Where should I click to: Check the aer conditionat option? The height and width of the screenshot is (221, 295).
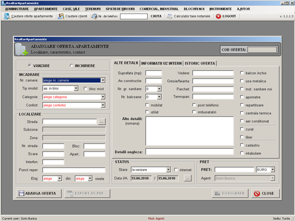pyautogui.click(x=242, y=121)
